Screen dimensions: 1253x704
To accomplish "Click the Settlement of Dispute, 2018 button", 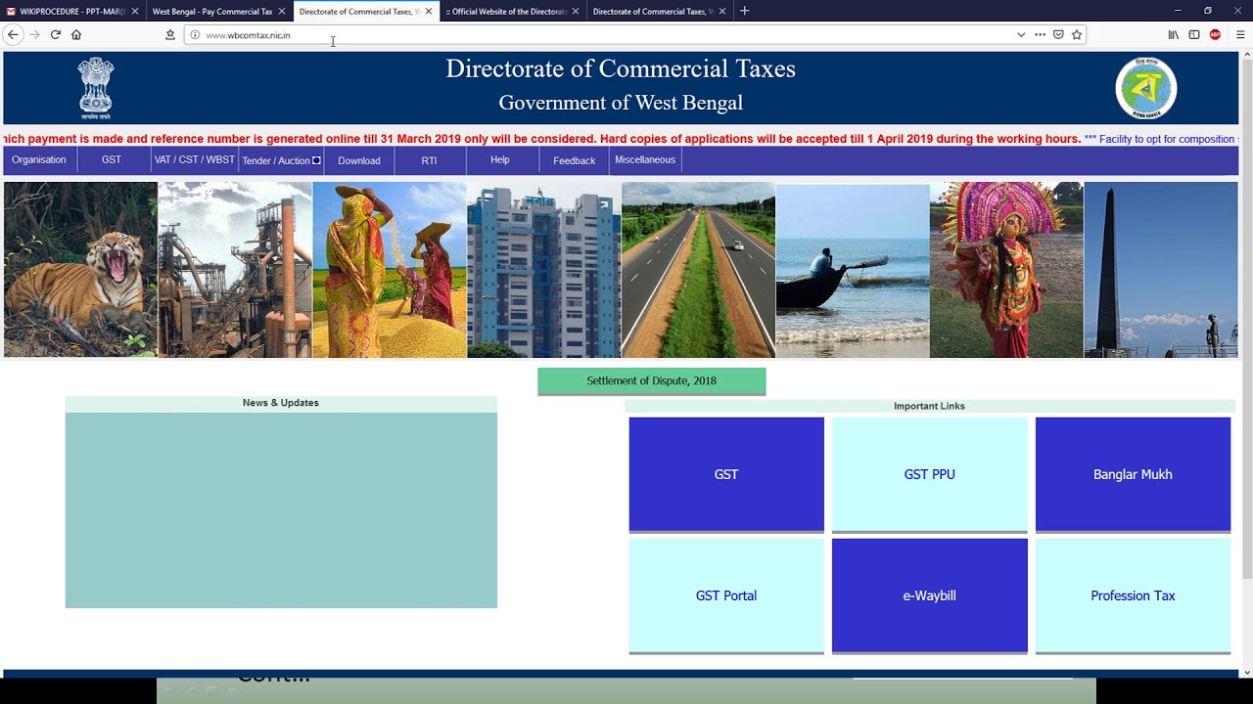I will (x=651, y=380).
